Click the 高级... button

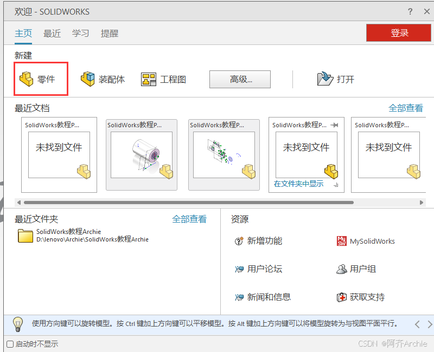pyautogui.click(x=240, y=79)
